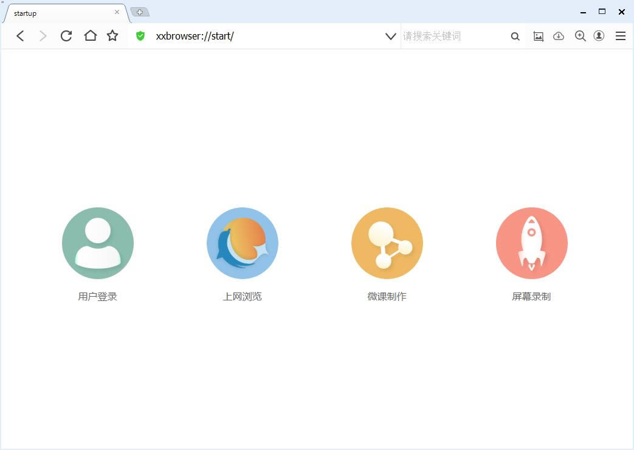
Task: Click the 微课制作 text label
Action: 387,297
